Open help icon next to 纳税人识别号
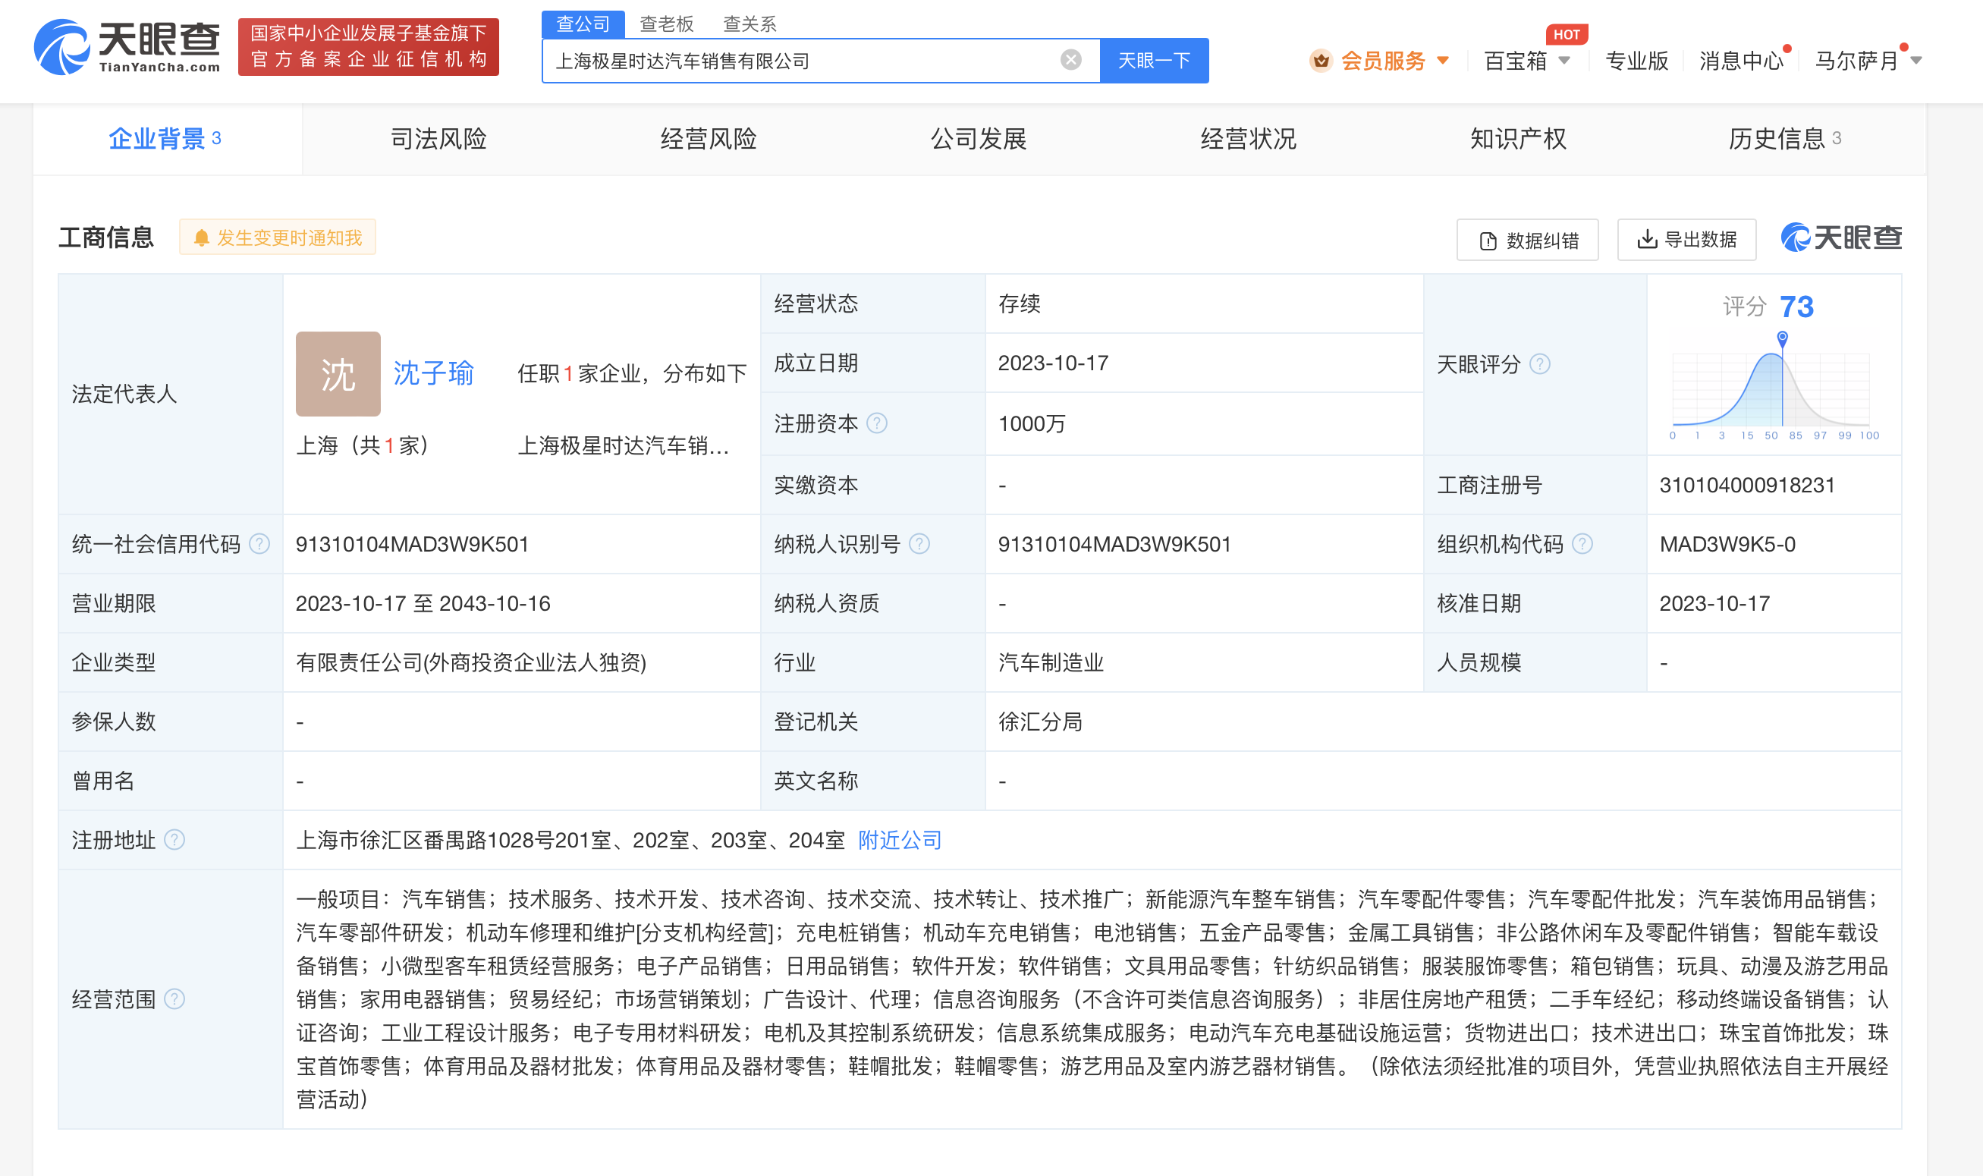Image resolution: width=1983 pixels, height=1176 pixels. coord(919,545)
